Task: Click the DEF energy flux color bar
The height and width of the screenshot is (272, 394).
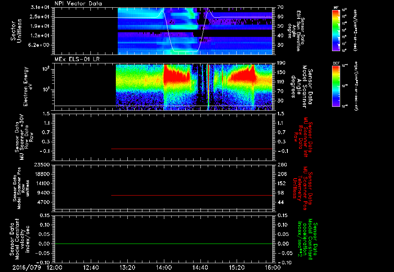Action: pos(336,86)
